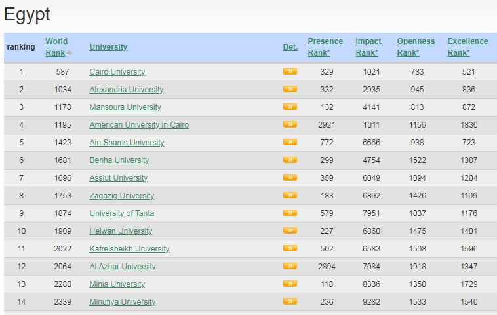497x315 pixels.
Task: Click details arrow for Ain Shams University
Action: (290, 142)
